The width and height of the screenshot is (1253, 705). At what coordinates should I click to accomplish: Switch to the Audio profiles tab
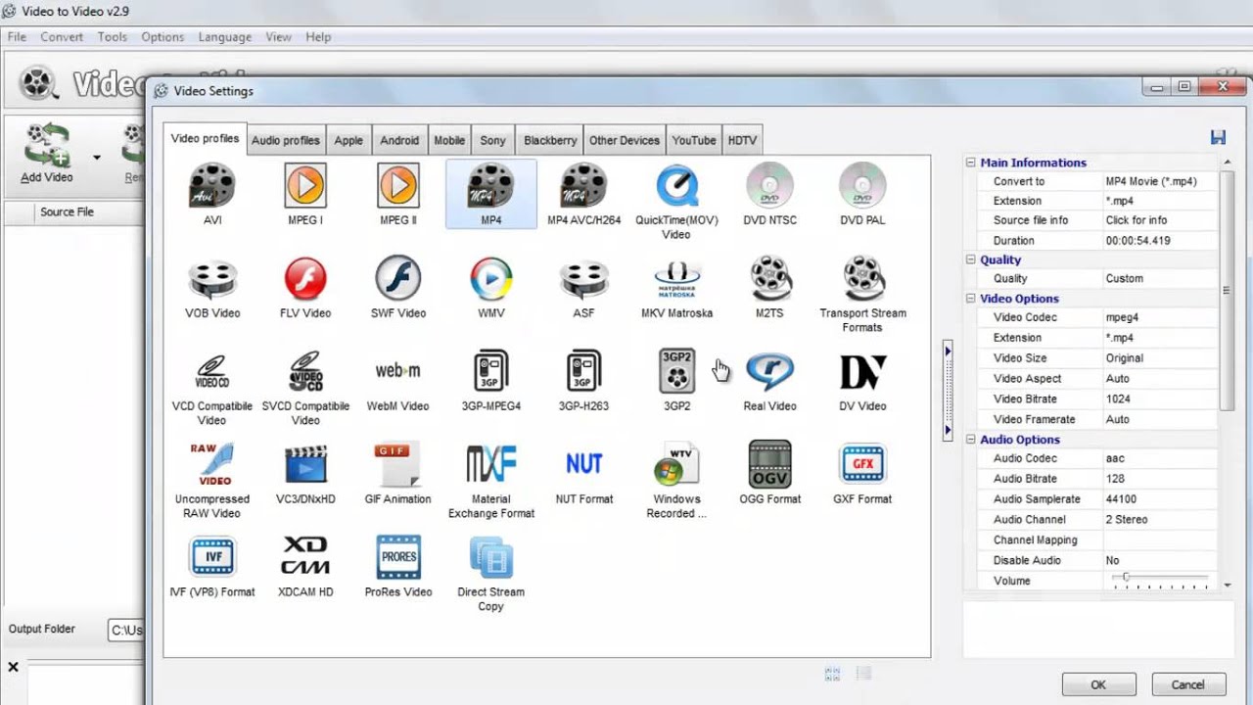pos(286,140)
